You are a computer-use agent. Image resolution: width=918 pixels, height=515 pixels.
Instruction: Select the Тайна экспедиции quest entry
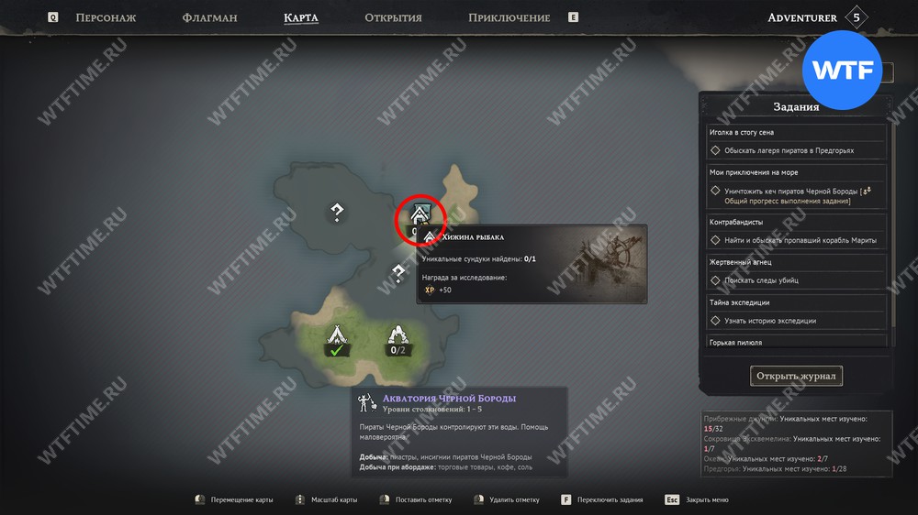tap(796, 302)
